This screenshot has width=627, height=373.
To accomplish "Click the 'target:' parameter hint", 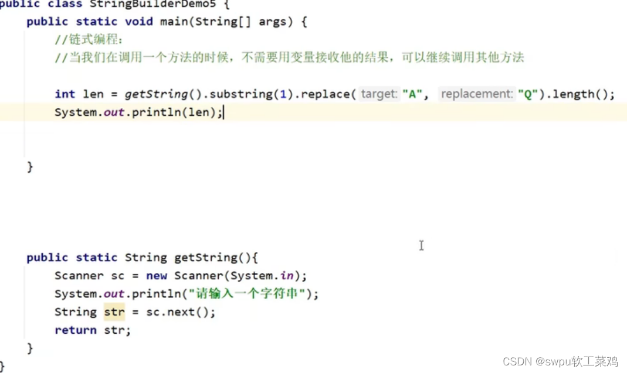I will (x=379, y=94).
